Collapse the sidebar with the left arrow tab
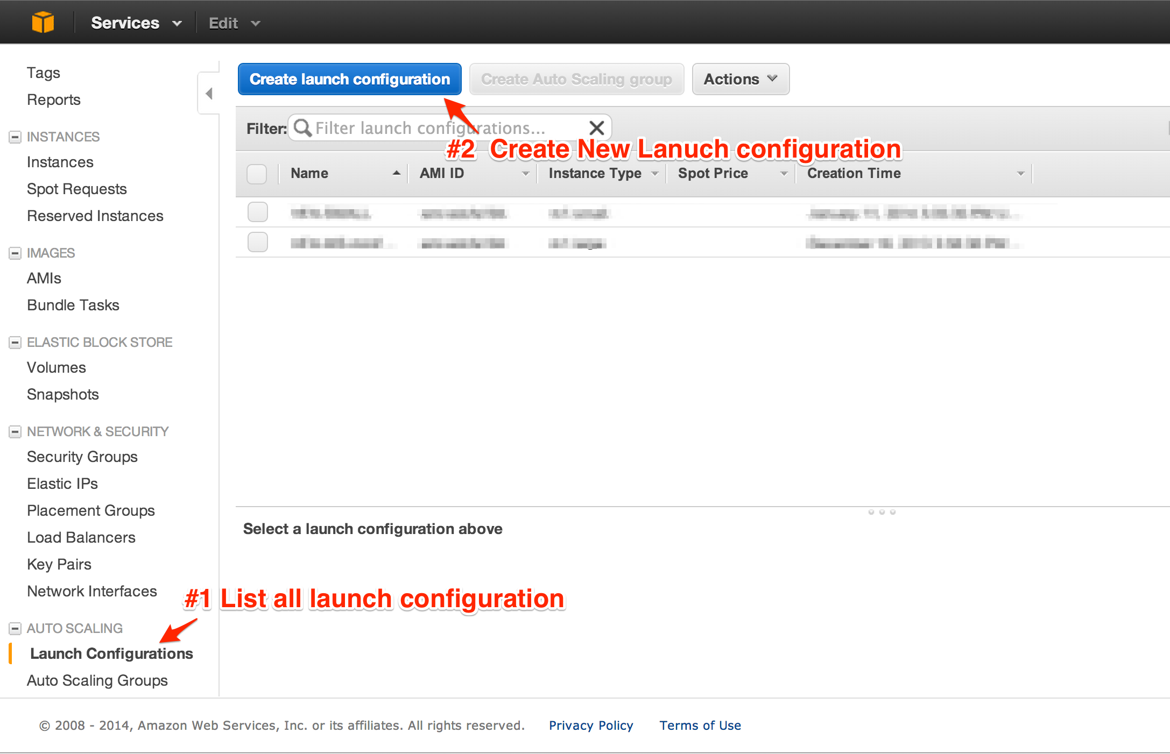This screenshot has height=754, width=1170. tap(209, 94)
